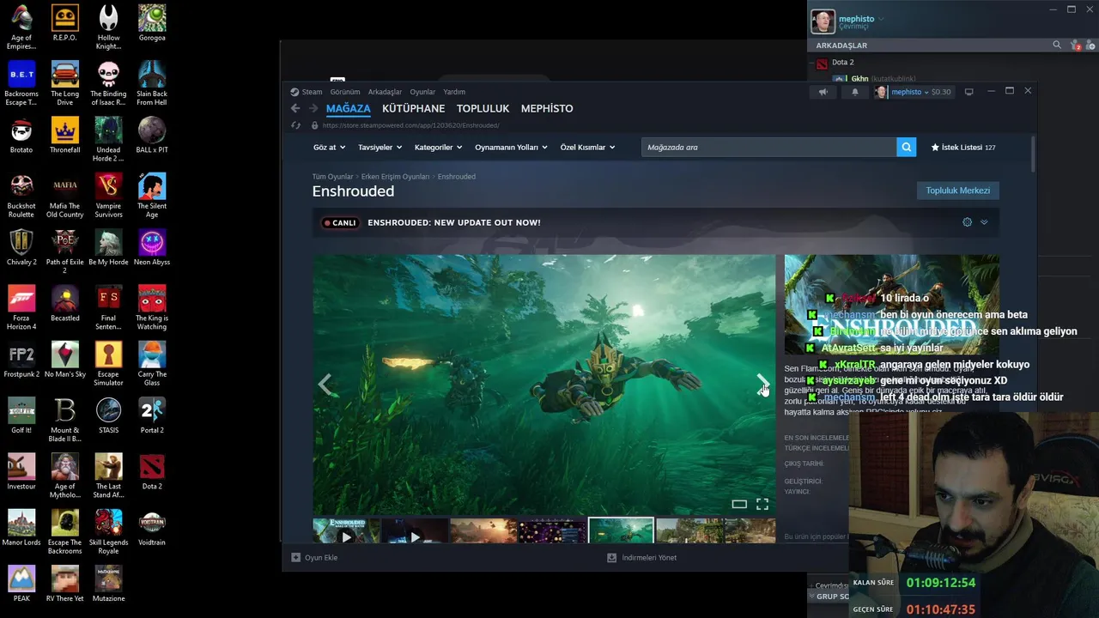Select the Buckshot Roulette icon

coord(21,195)
